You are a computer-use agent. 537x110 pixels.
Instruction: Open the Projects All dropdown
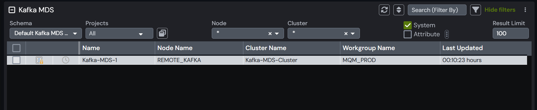click(x=119, y=33)
